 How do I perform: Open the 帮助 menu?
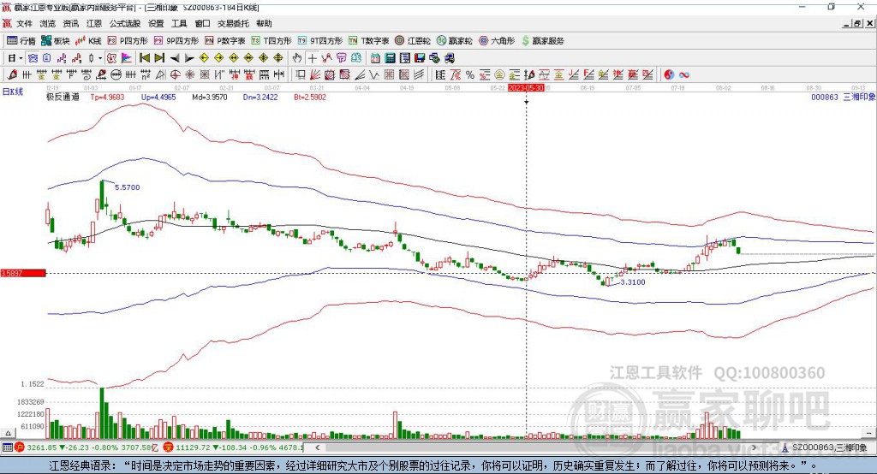click(264, 23)
